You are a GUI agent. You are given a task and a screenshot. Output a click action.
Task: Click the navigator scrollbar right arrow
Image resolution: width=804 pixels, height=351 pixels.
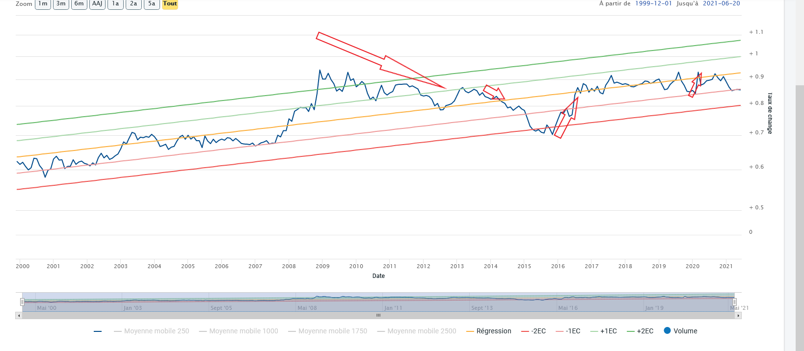tap(738, 316)
